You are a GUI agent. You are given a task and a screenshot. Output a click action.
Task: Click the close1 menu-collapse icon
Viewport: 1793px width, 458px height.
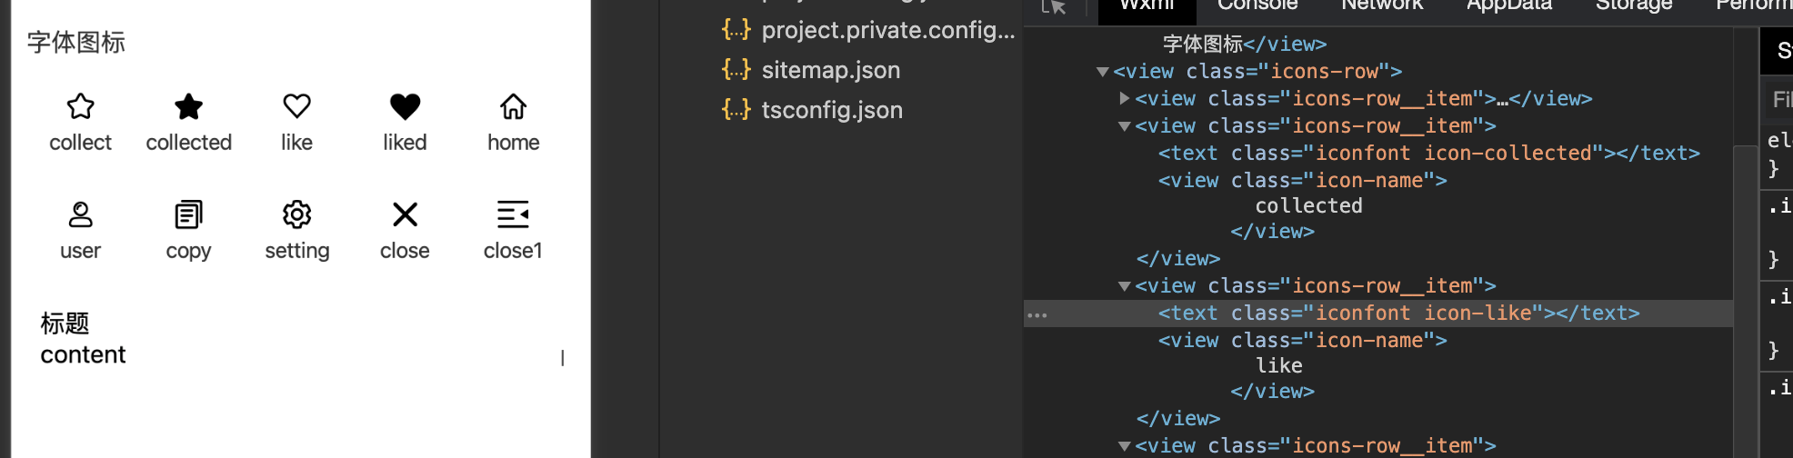(513, 214)
